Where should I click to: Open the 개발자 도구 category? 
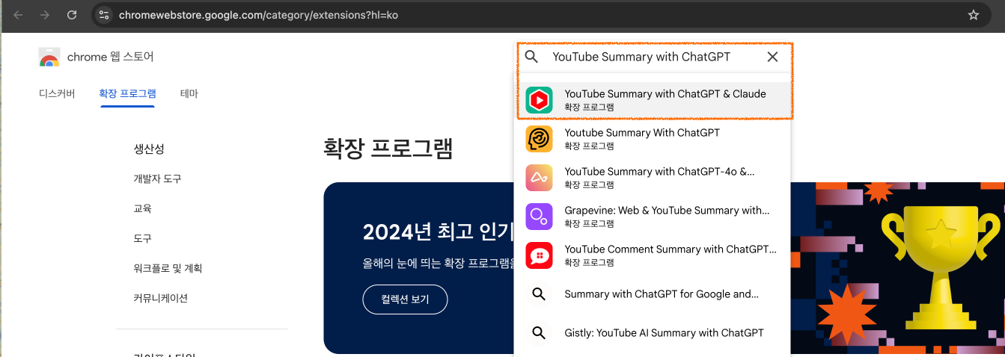tap(157, 178)
